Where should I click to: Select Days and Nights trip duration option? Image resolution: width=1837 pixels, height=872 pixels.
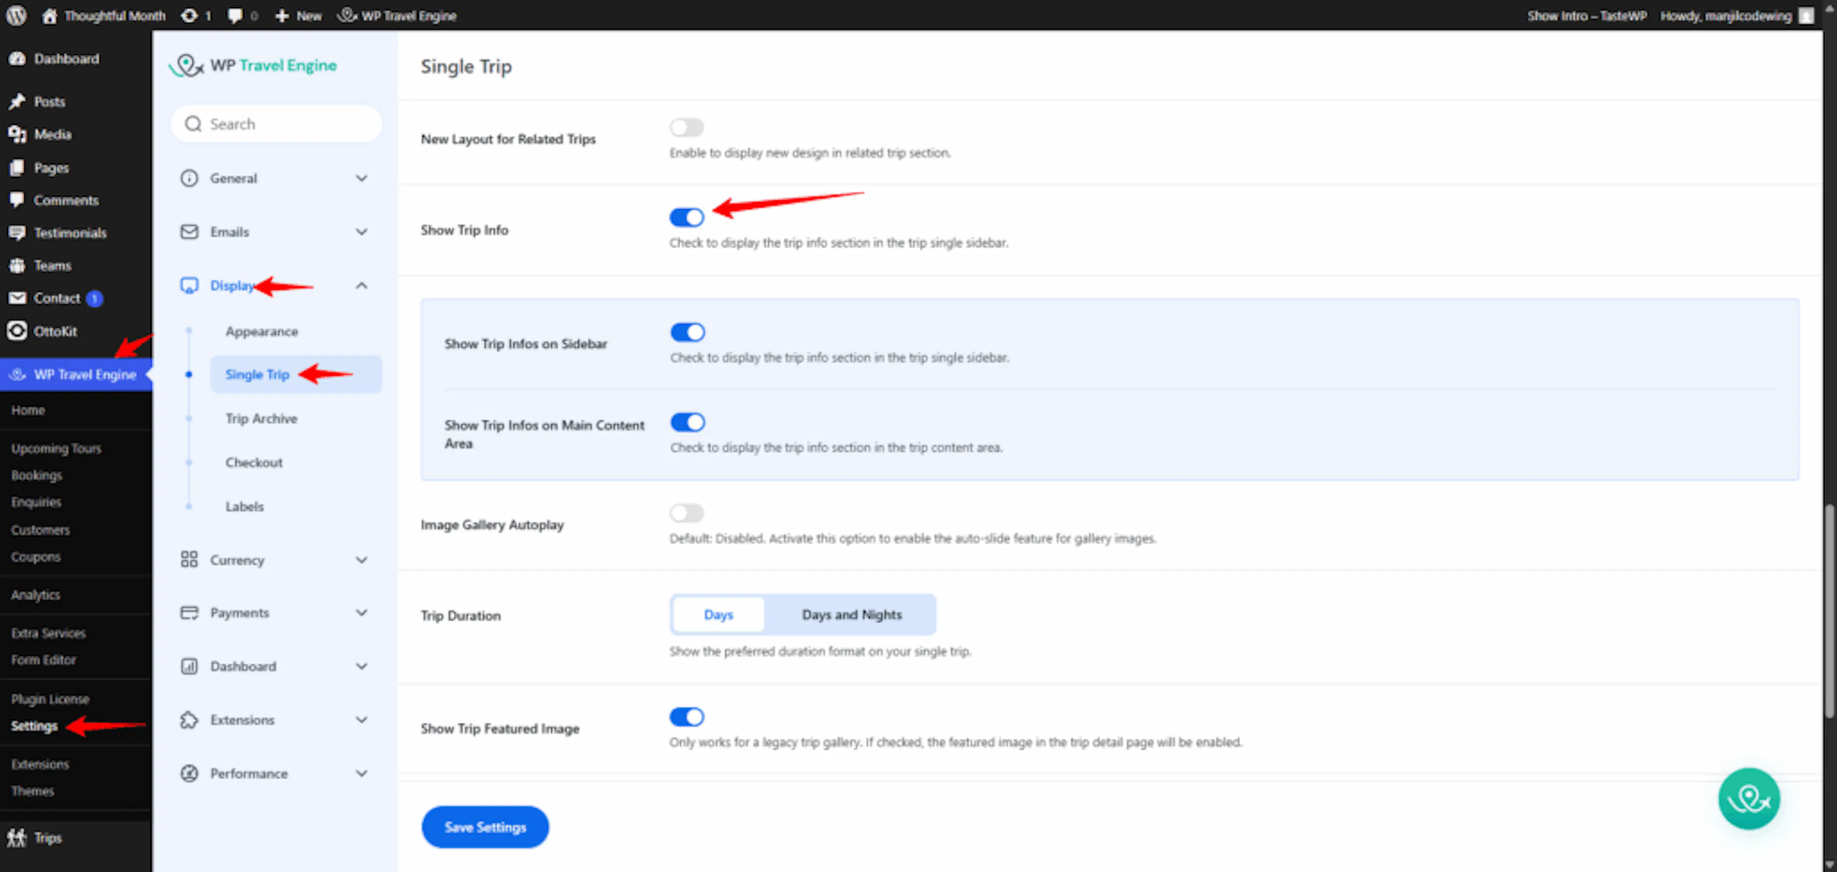pos(851,615)
